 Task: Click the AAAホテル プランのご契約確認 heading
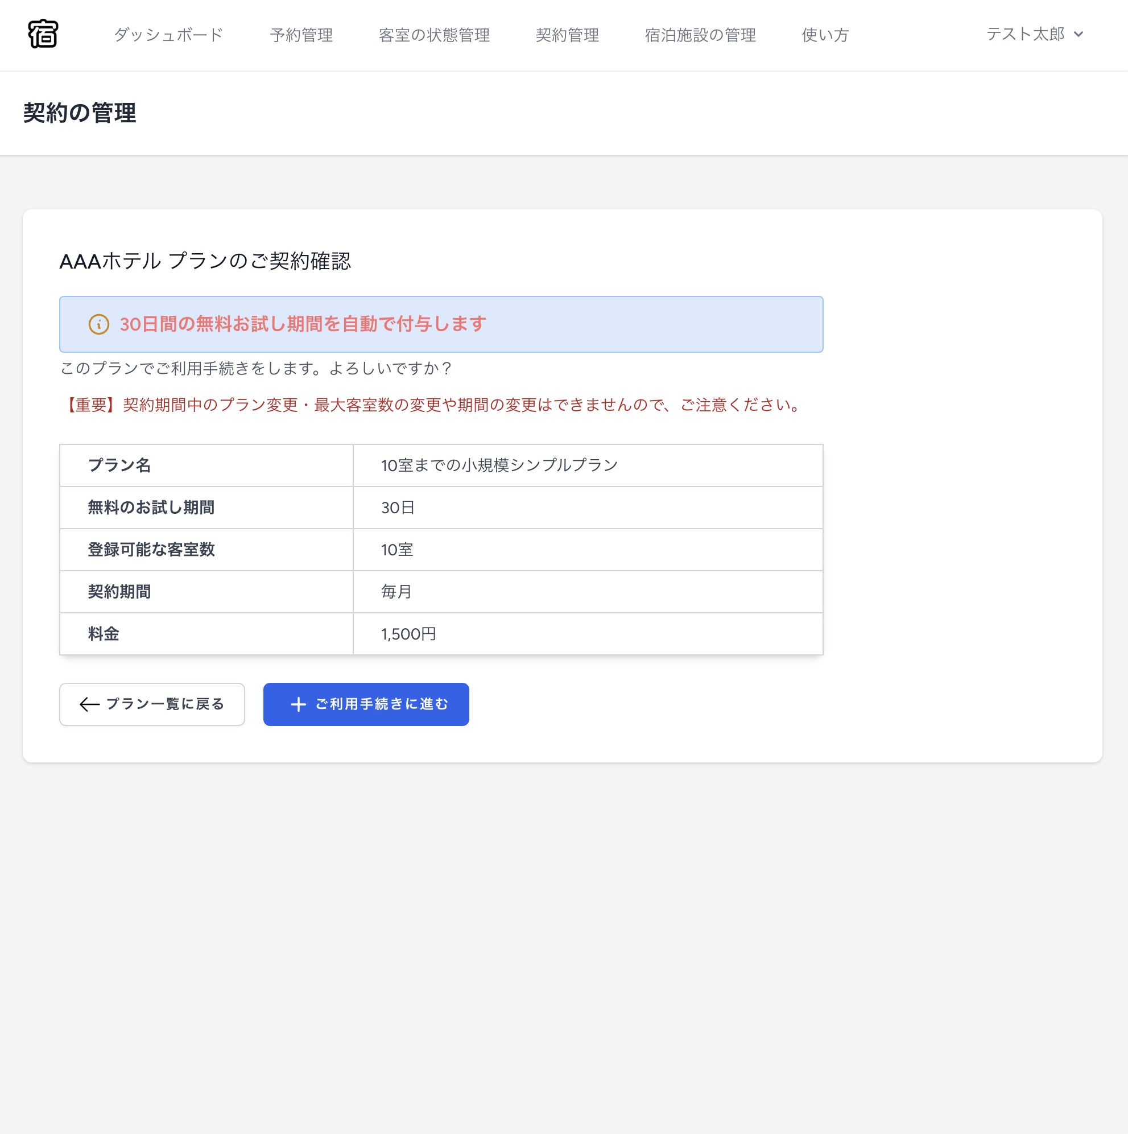(x=205, y=261)
